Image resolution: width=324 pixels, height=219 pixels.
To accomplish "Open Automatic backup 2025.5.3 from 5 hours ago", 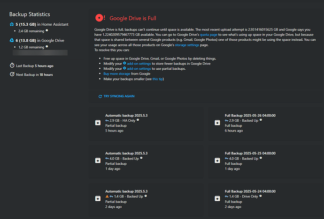I will click(x=146, y=123).
